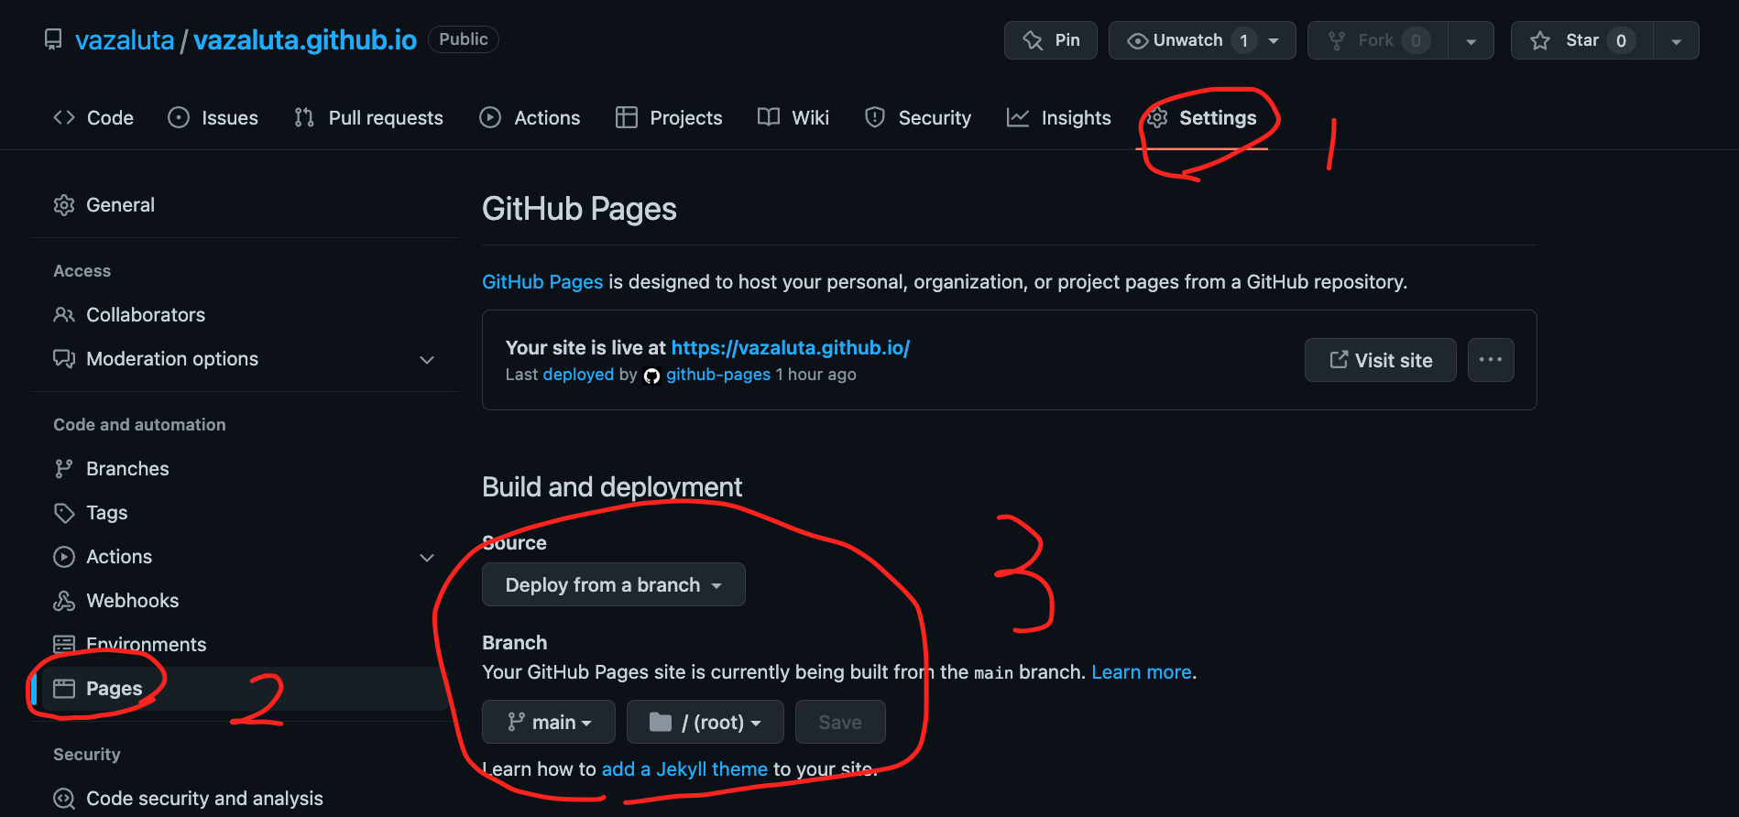This screenshot has height=817, width=1739.
Task: Switch to the Code tab
Action: 93,117
